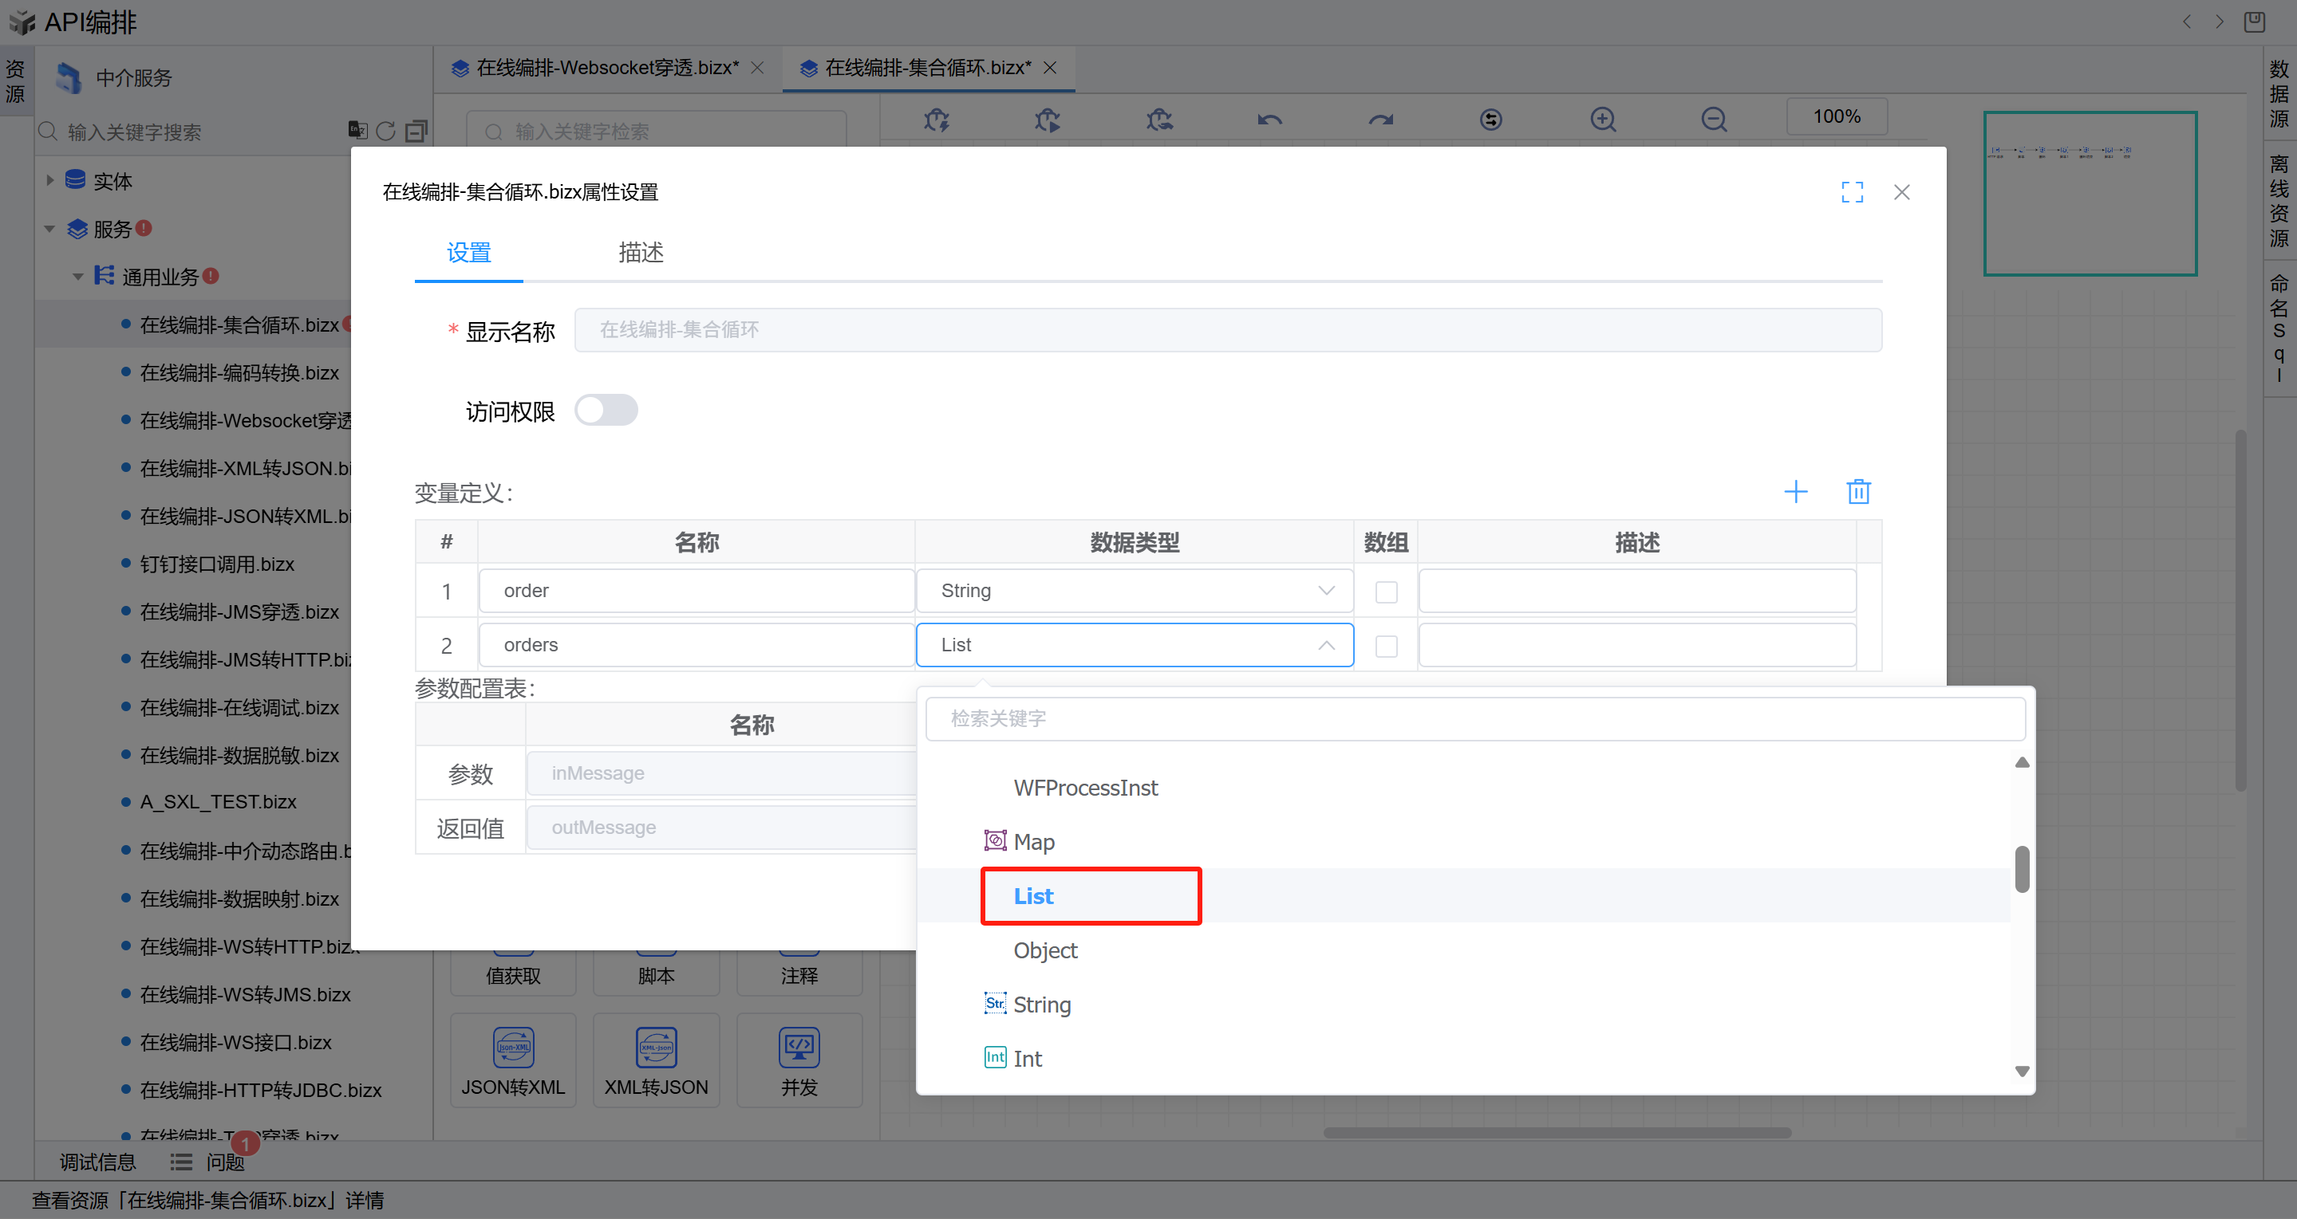
Task: Click the dropdown list's vertical scrollbar thumb
Action: click(x=2022, y=869)
